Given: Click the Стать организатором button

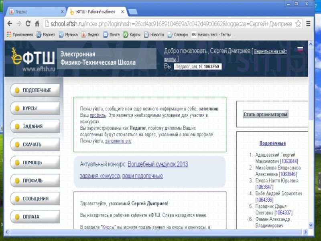Looking at the screenshot, I should click(x=266, y=114).
